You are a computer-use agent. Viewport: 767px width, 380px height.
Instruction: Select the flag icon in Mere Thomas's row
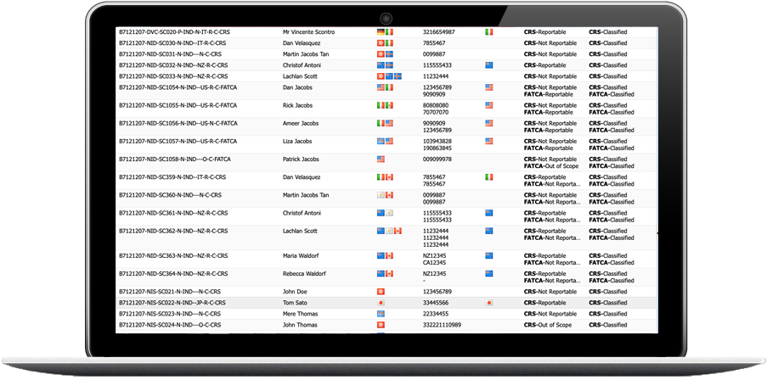click(x=381, y=314)
